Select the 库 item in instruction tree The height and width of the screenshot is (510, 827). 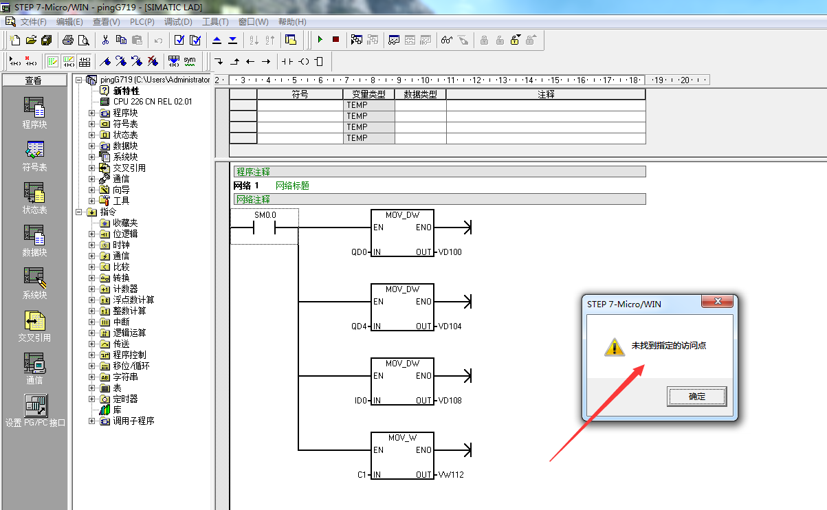coord(117,410)
